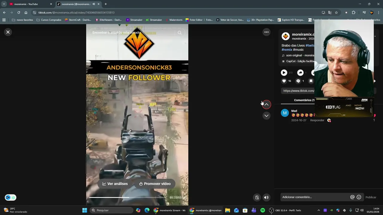Open Cursos Comprados bookmark folder

(x=49, y=20)
